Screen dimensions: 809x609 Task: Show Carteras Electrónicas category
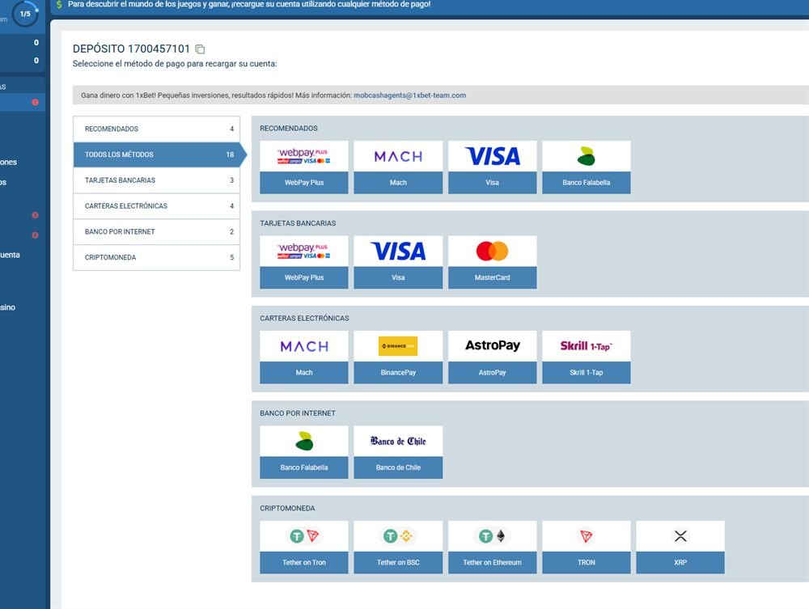tap(156, 206)
